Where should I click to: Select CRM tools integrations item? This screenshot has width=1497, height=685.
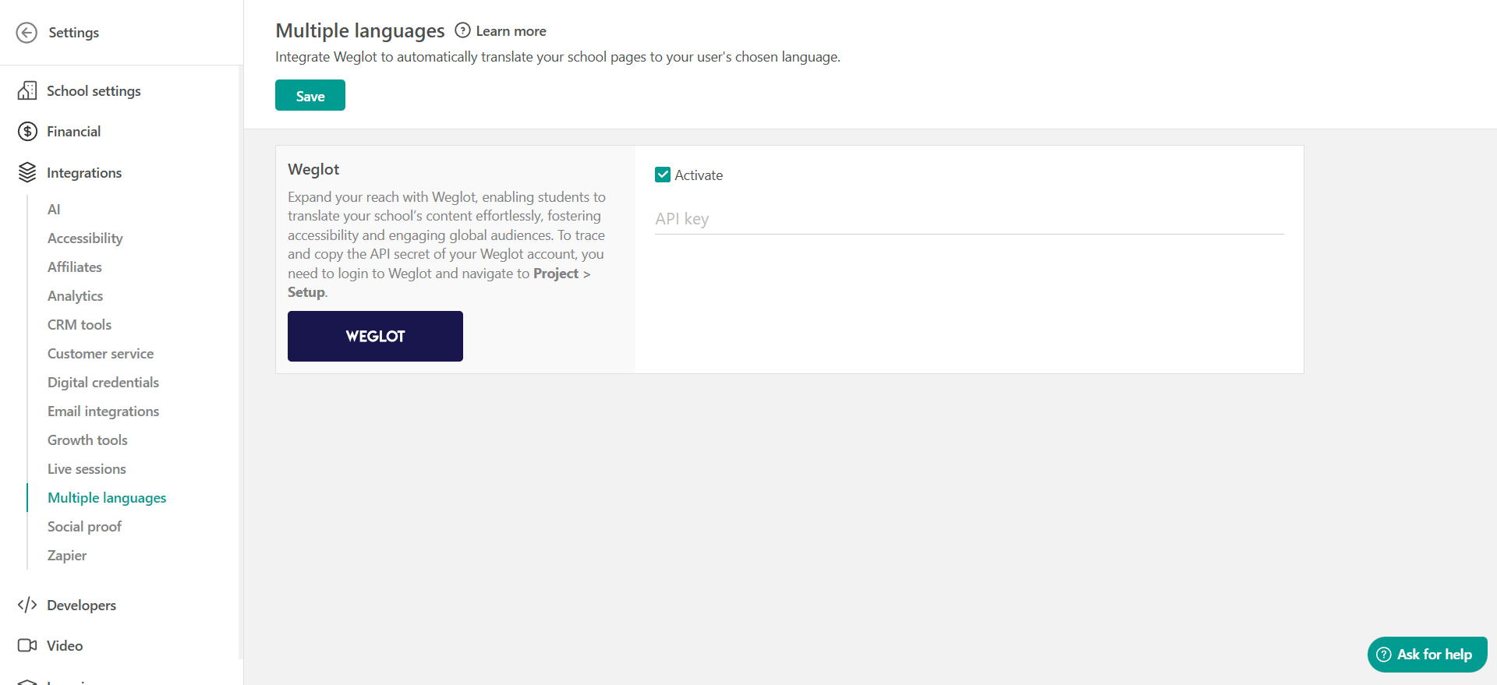tap(80, 325)
